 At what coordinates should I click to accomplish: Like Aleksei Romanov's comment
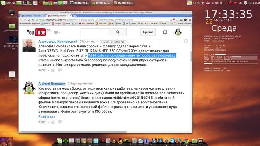pos(53,122)
